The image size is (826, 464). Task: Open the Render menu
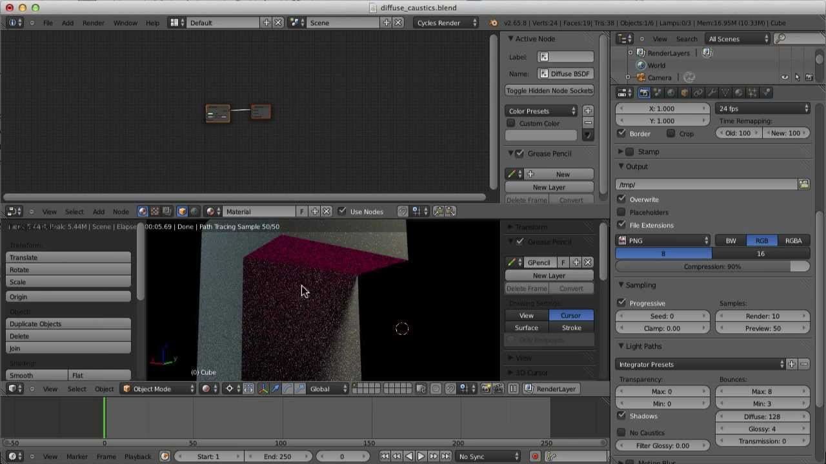[93, 23]
